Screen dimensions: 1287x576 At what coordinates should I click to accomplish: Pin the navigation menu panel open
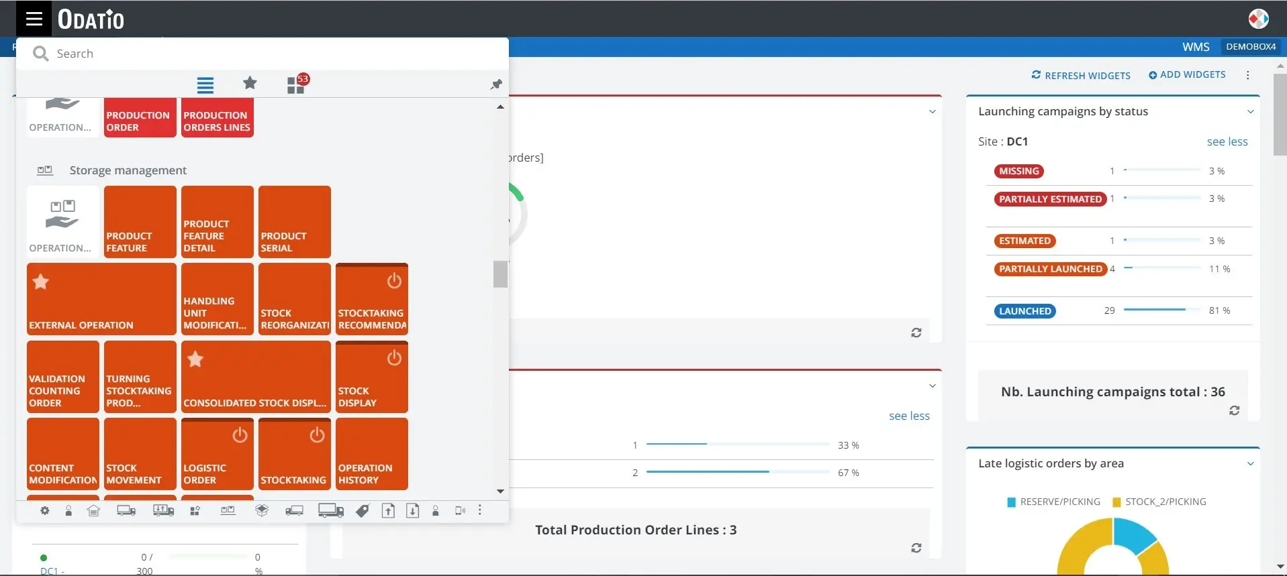496,84
